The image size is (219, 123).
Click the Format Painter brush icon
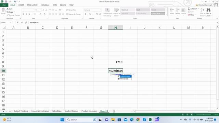point(8,15)
